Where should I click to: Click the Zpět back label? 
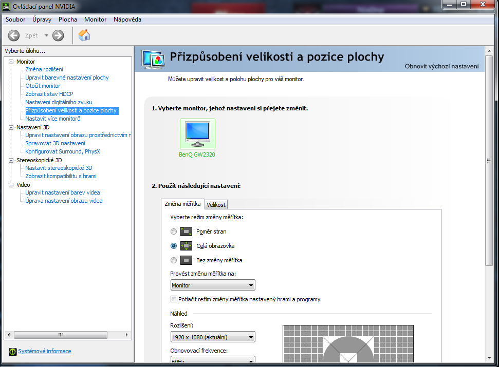coord(31,35)
